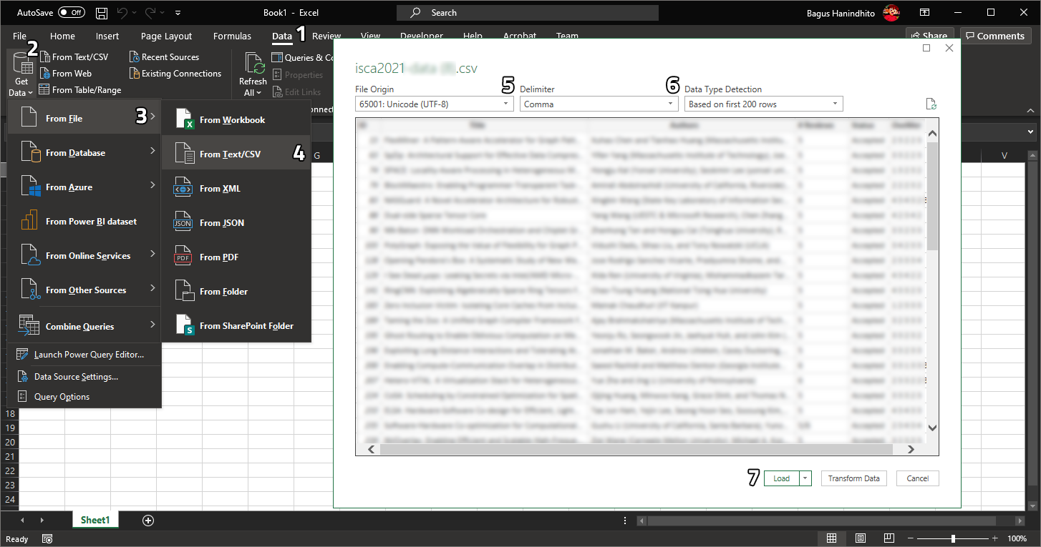Open the Delimiter dropdown
1041x547 pixels.
599,104
